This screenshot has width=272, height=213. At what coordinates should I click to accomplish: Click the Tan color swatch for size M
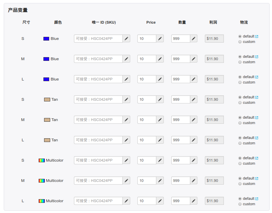pyautogui.click(x=47, y=120)
